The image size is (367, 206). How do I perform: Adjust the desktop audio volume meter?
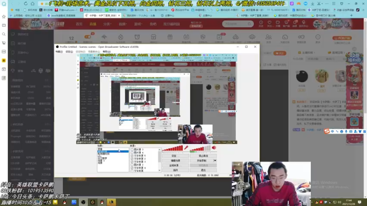coord(200,148)
